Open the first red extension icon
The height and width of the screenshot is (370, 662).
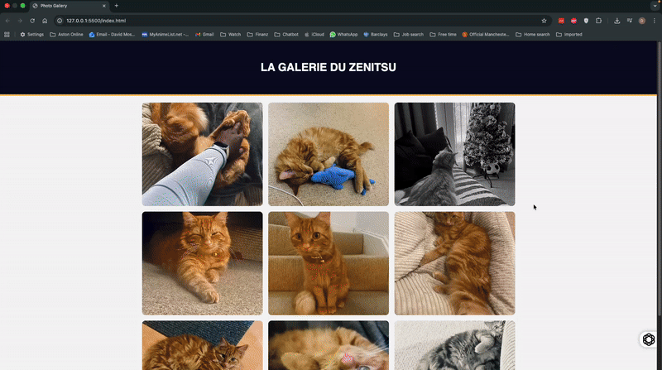[x=561, y=21]
